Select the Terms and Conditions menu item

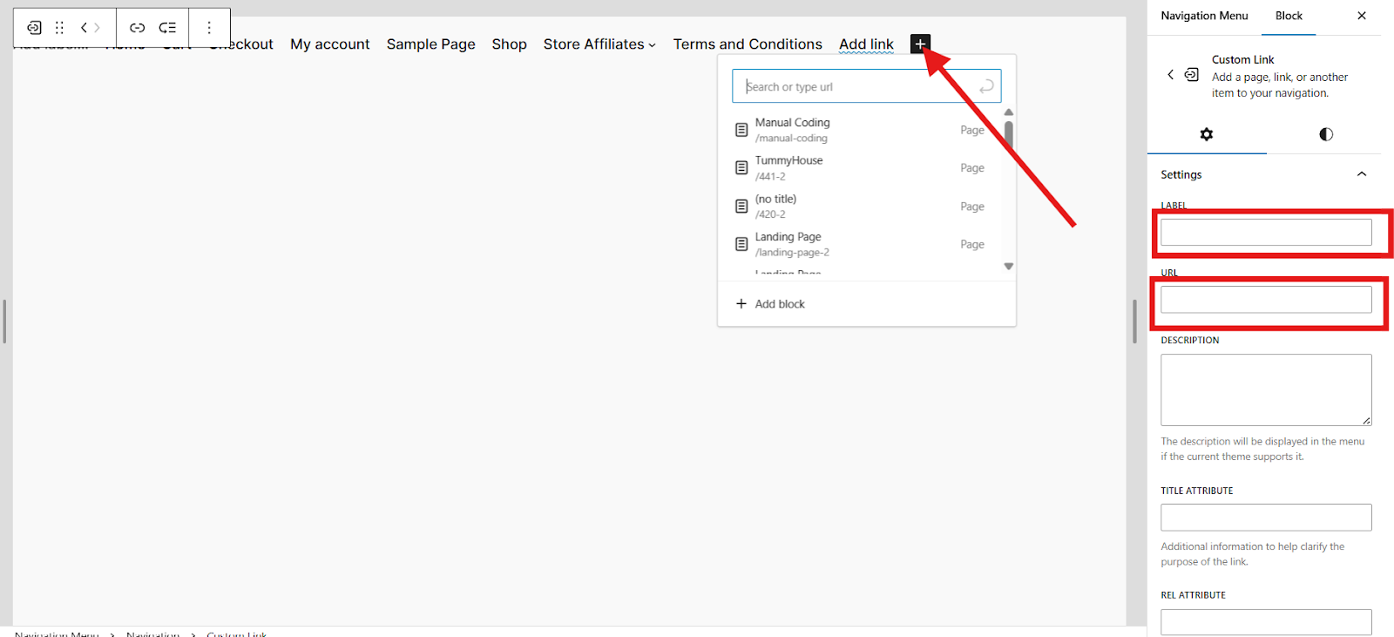pos(748,44)
